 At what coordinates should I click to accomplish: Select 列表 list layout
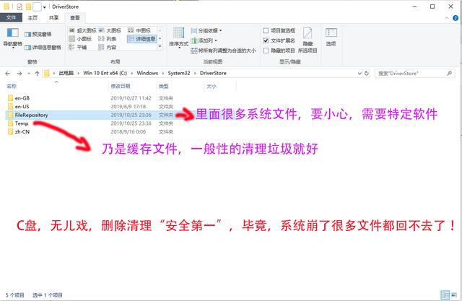tap(108, 38)
